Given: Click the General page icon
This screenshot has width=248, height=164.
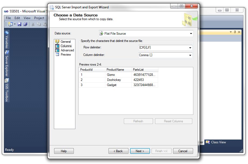Looking at the screenshot, I should (x=57, y=42).
